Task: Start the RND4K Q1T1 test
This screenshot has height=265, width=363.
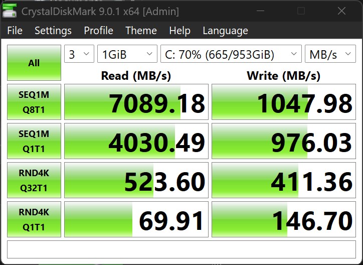Action: pos(34,219)
